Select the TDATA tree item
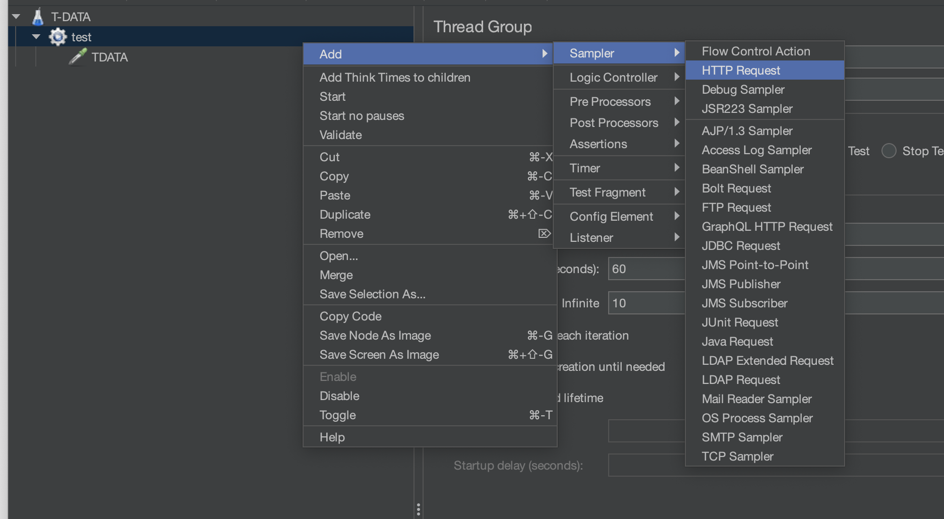 109,57
